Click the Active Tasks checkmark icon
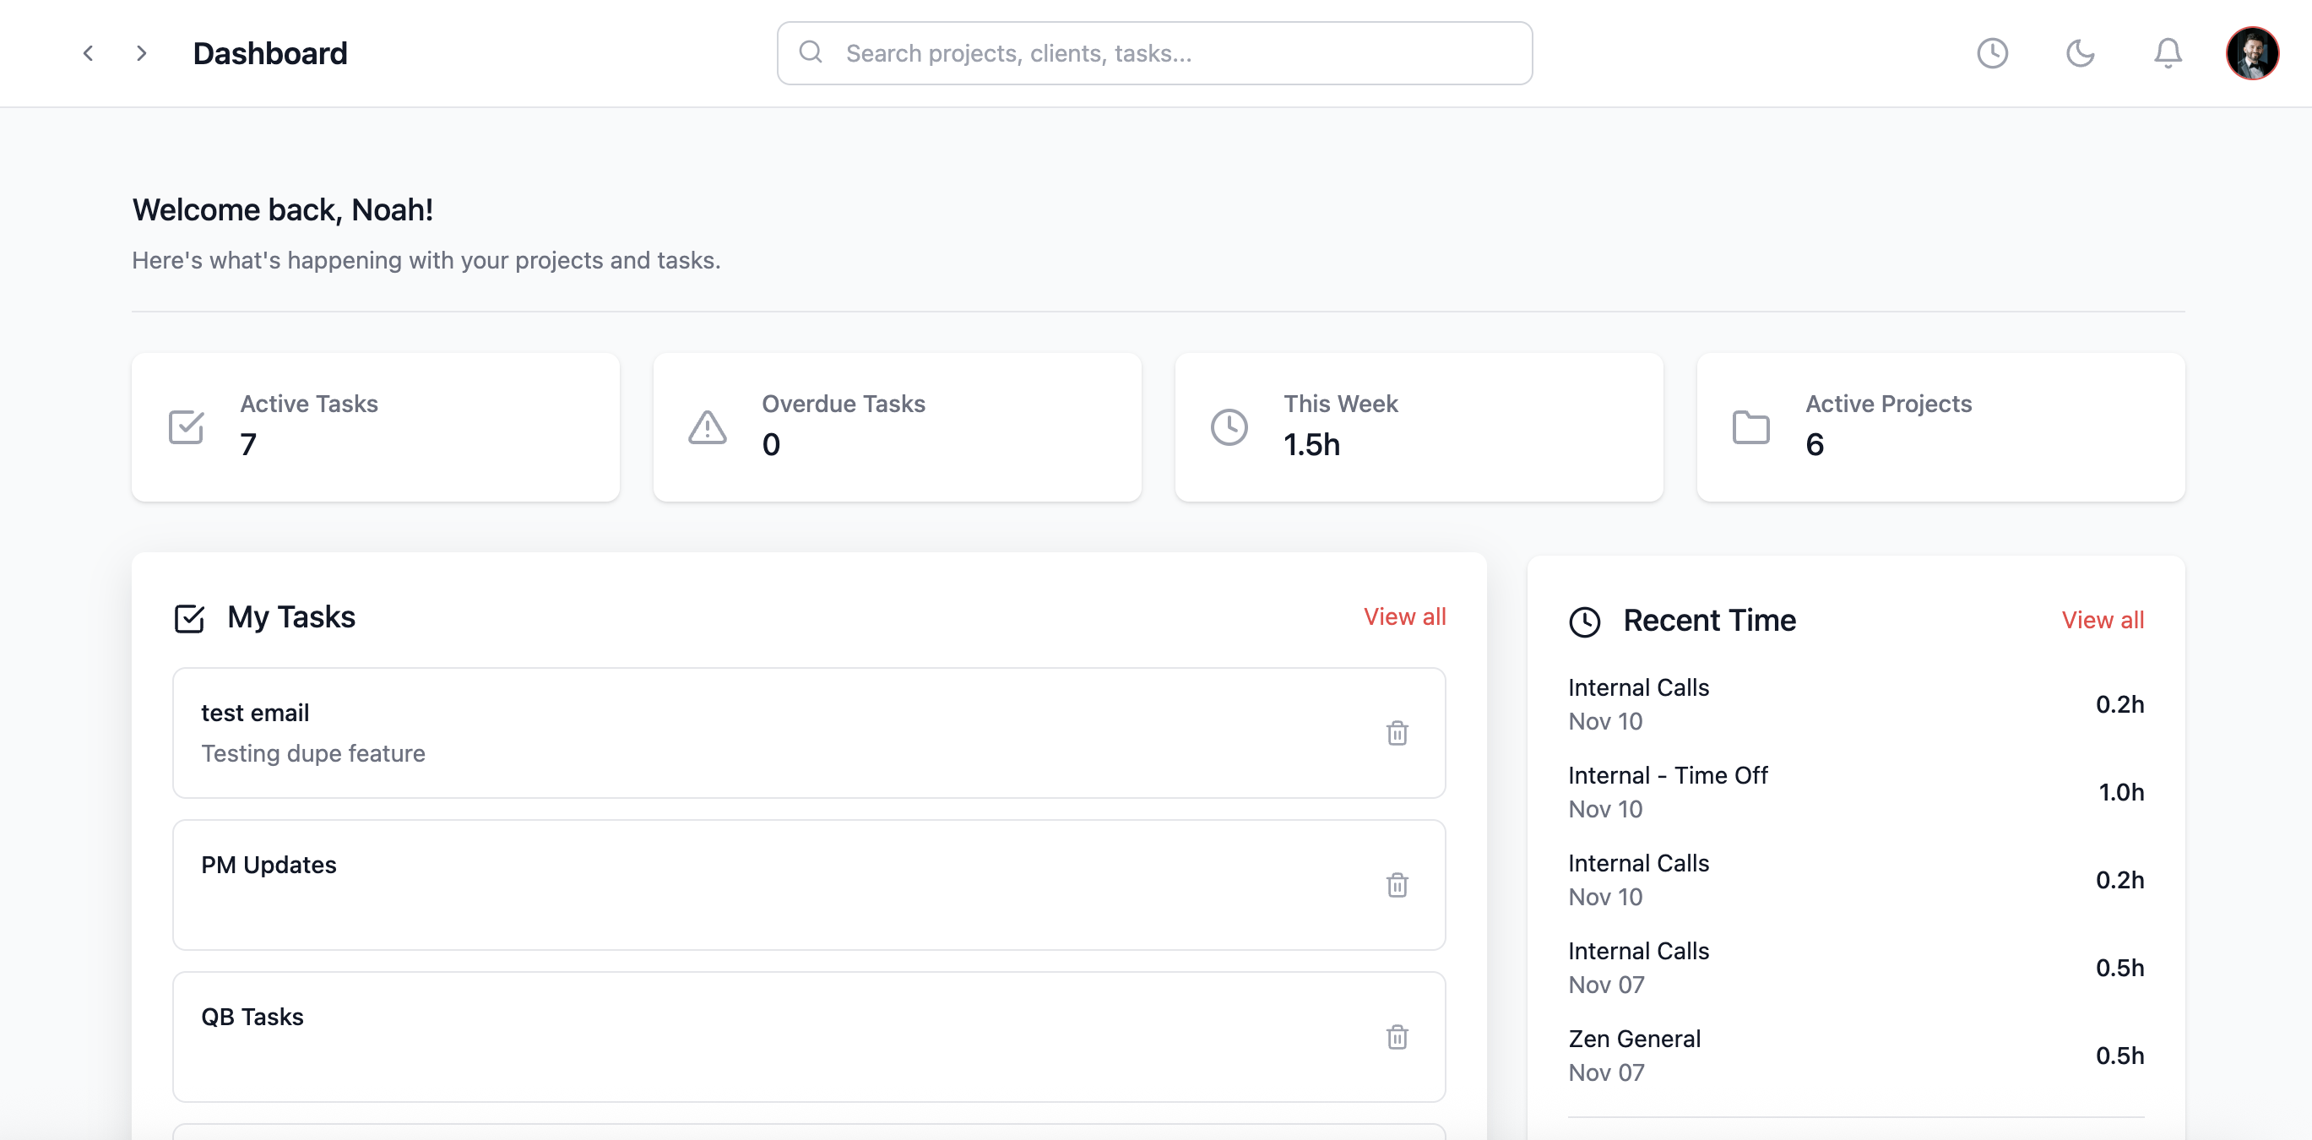Screen dimensions: 2312x1140 (x=184, y=426)
